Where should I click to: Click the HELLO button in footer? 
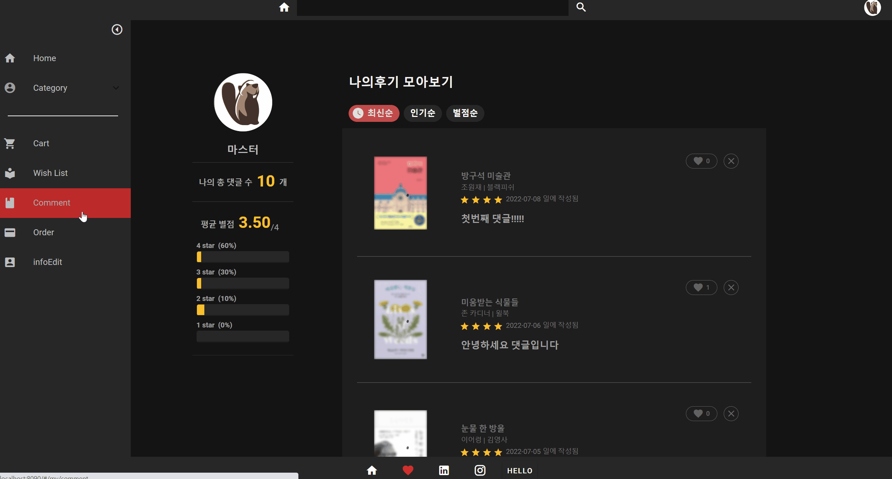[519, 471]
